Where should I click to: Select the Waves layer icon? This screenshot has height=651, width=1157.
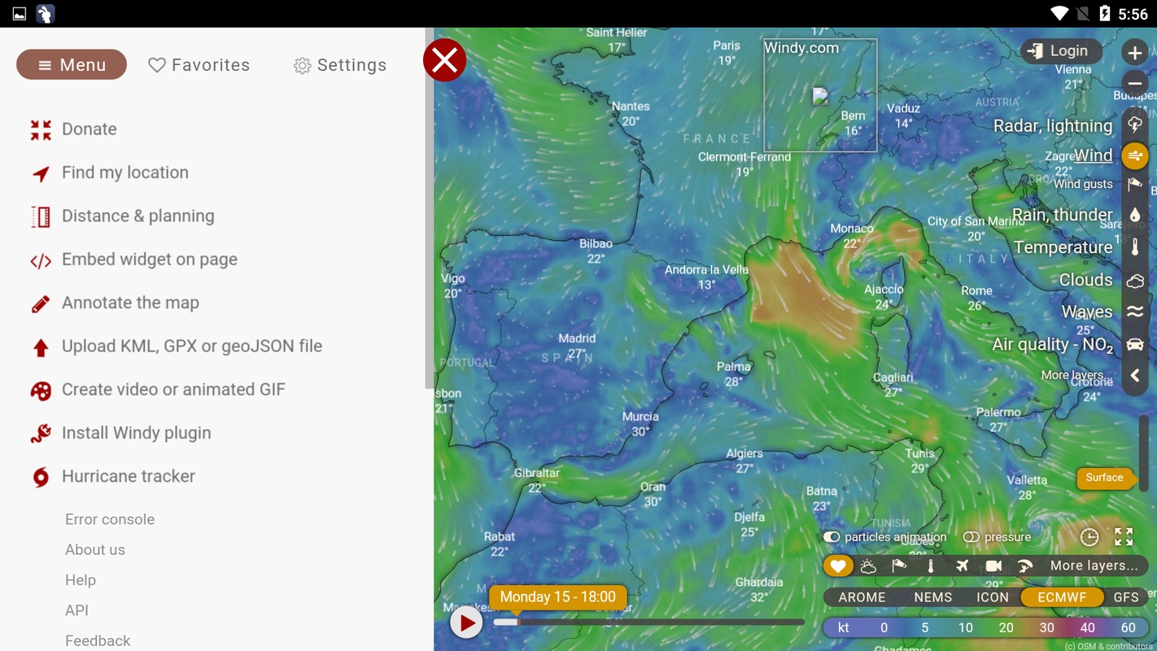point(1135,312)
